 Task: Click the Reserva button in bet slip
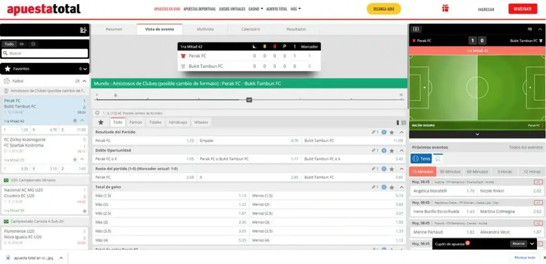518,244
